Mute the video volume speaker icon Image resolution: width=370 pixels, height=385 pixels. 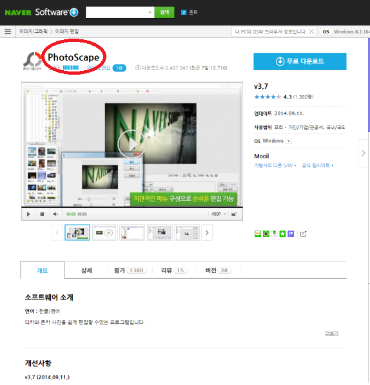tap(55, 214)
